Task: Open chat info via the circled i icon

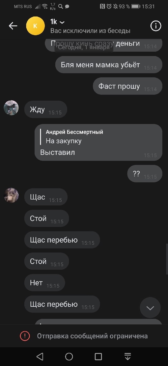Action: 156,26
